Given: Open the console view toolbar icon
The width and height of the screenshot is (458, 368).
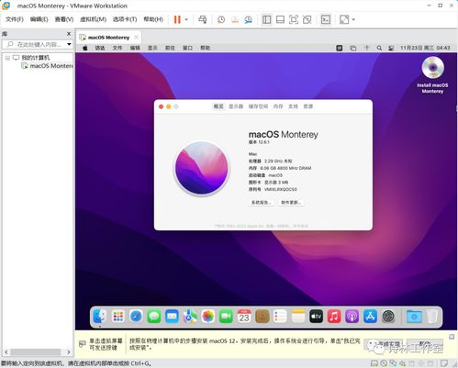Looking at the screenshot, I should (x=326, y=19).
